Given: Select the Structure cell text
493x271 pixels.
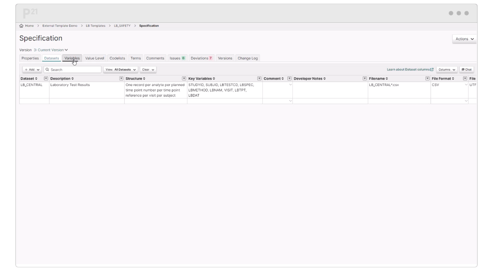Looking at the screenshot, I should (155, 90).
